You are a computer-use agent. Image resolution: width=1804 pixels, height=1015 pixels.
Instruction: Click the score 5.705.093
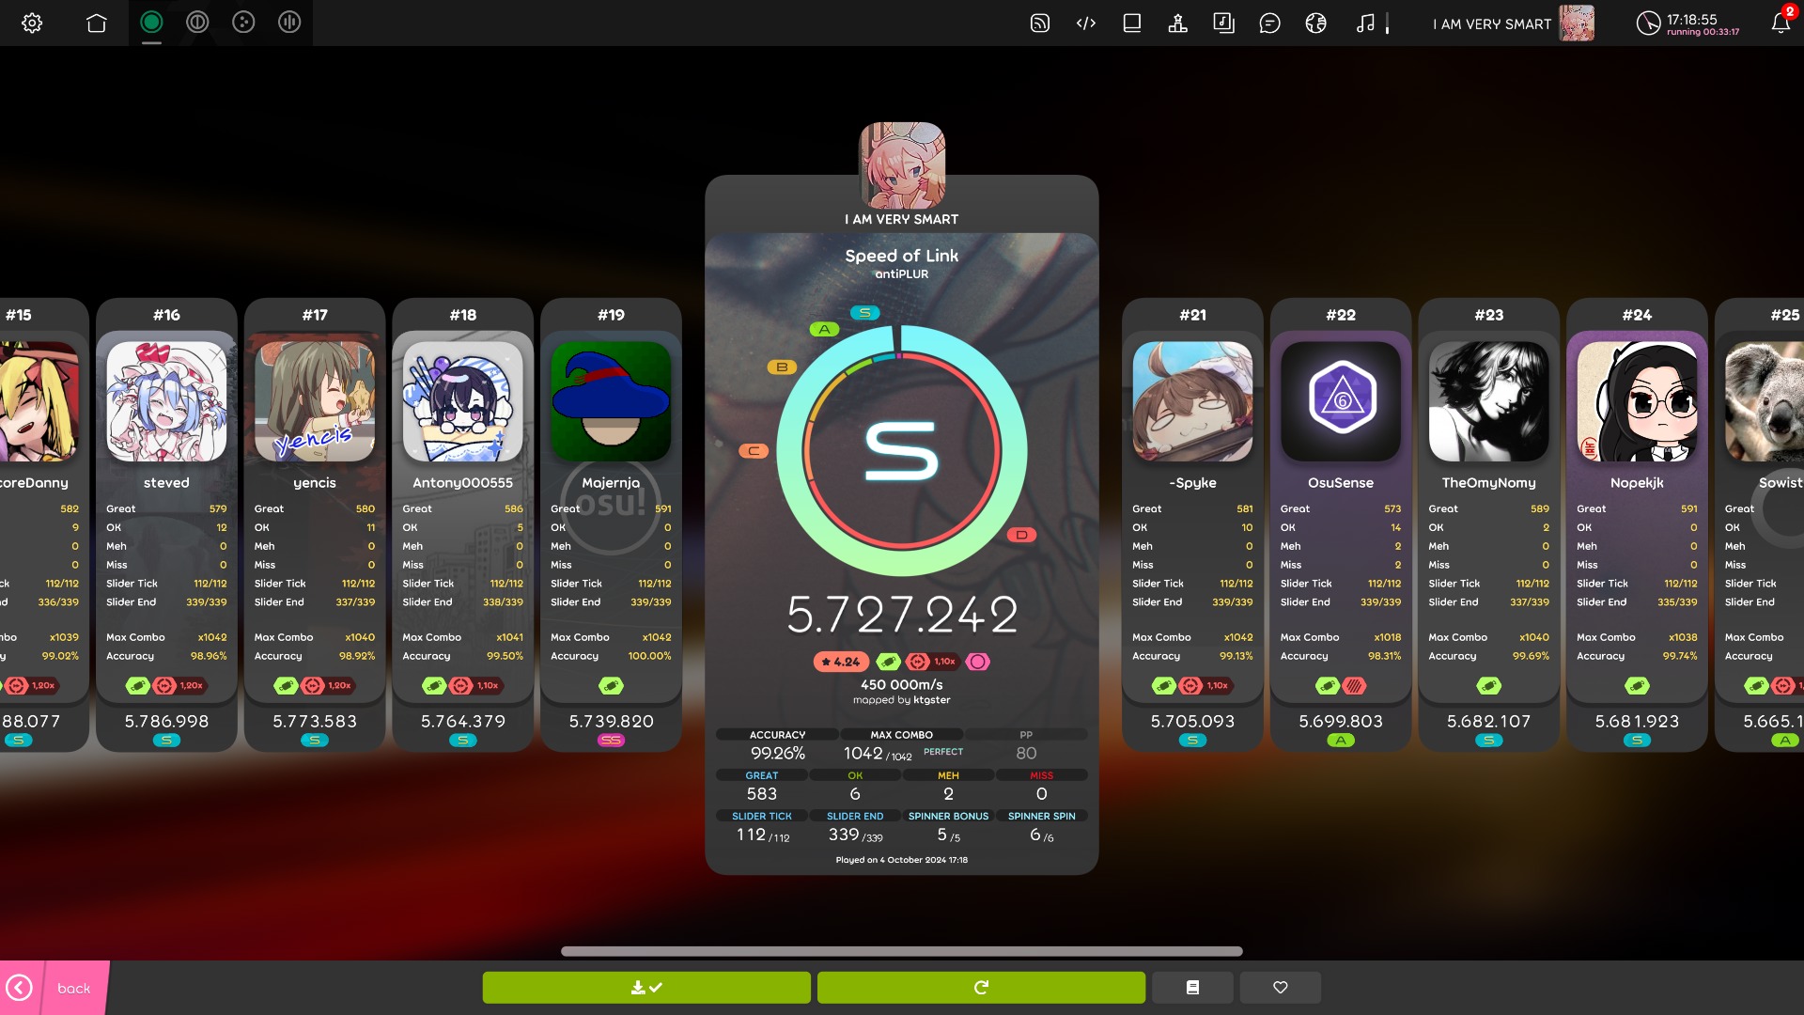(1192, 721)
